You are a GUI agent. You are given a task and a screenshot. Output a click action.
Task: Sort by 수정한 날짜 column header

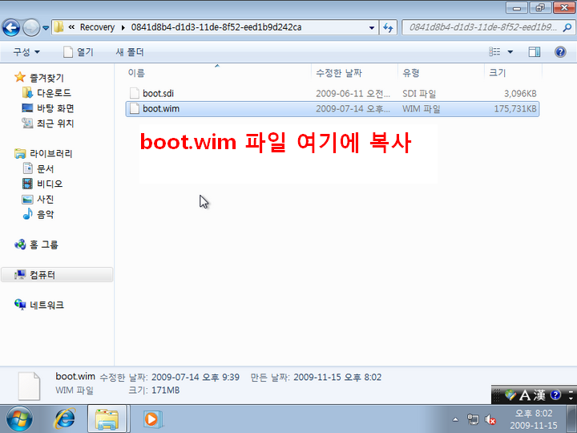point(355,72)
